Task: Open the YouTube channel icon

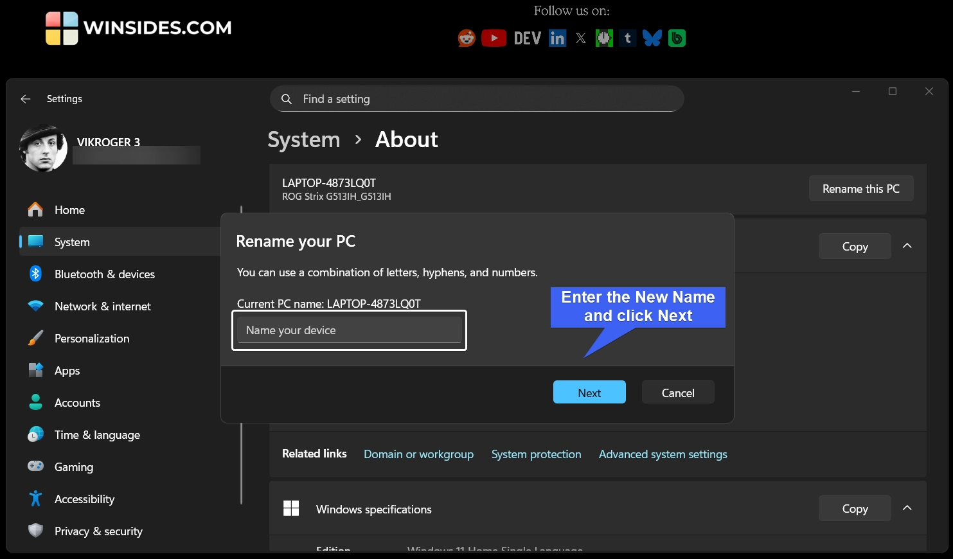Action: 494,38
